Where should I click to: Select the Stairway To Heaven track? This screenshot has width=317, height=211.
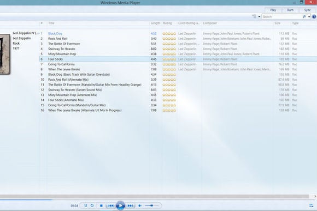pyautogui.click(x=61, y=49)
